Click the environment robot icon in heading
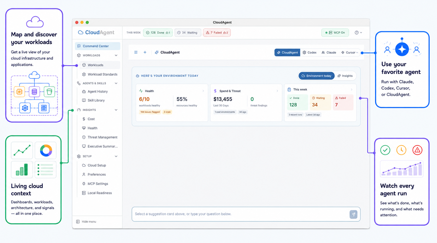 pyautogui.click(x=138, y=76)
